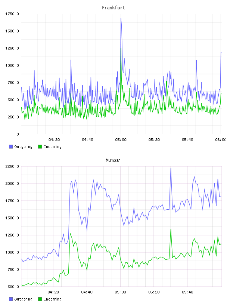Click the 05:40 time label on the Mumbai chart
Viewport: 227px width, 305px height.
(x=187, y=292)
